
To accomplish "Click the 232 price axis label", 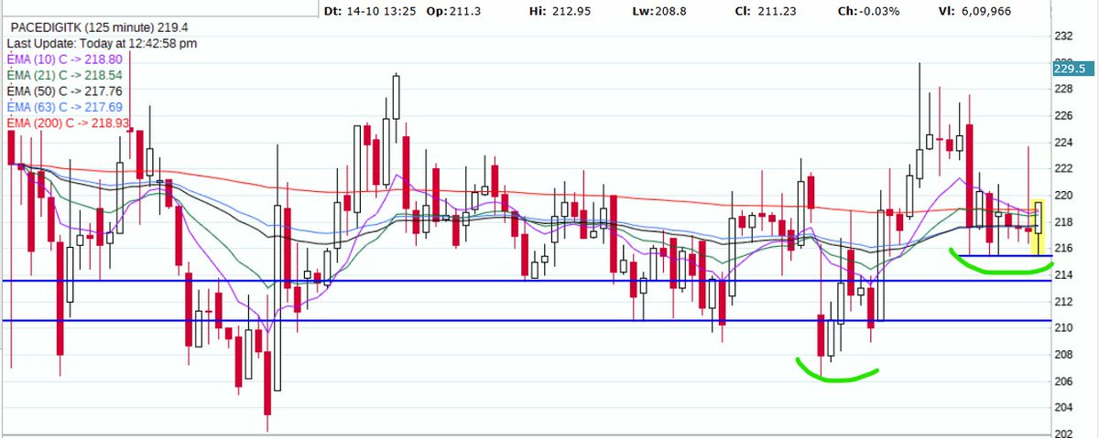I will pyautogui.click(x=1063, y=37).
